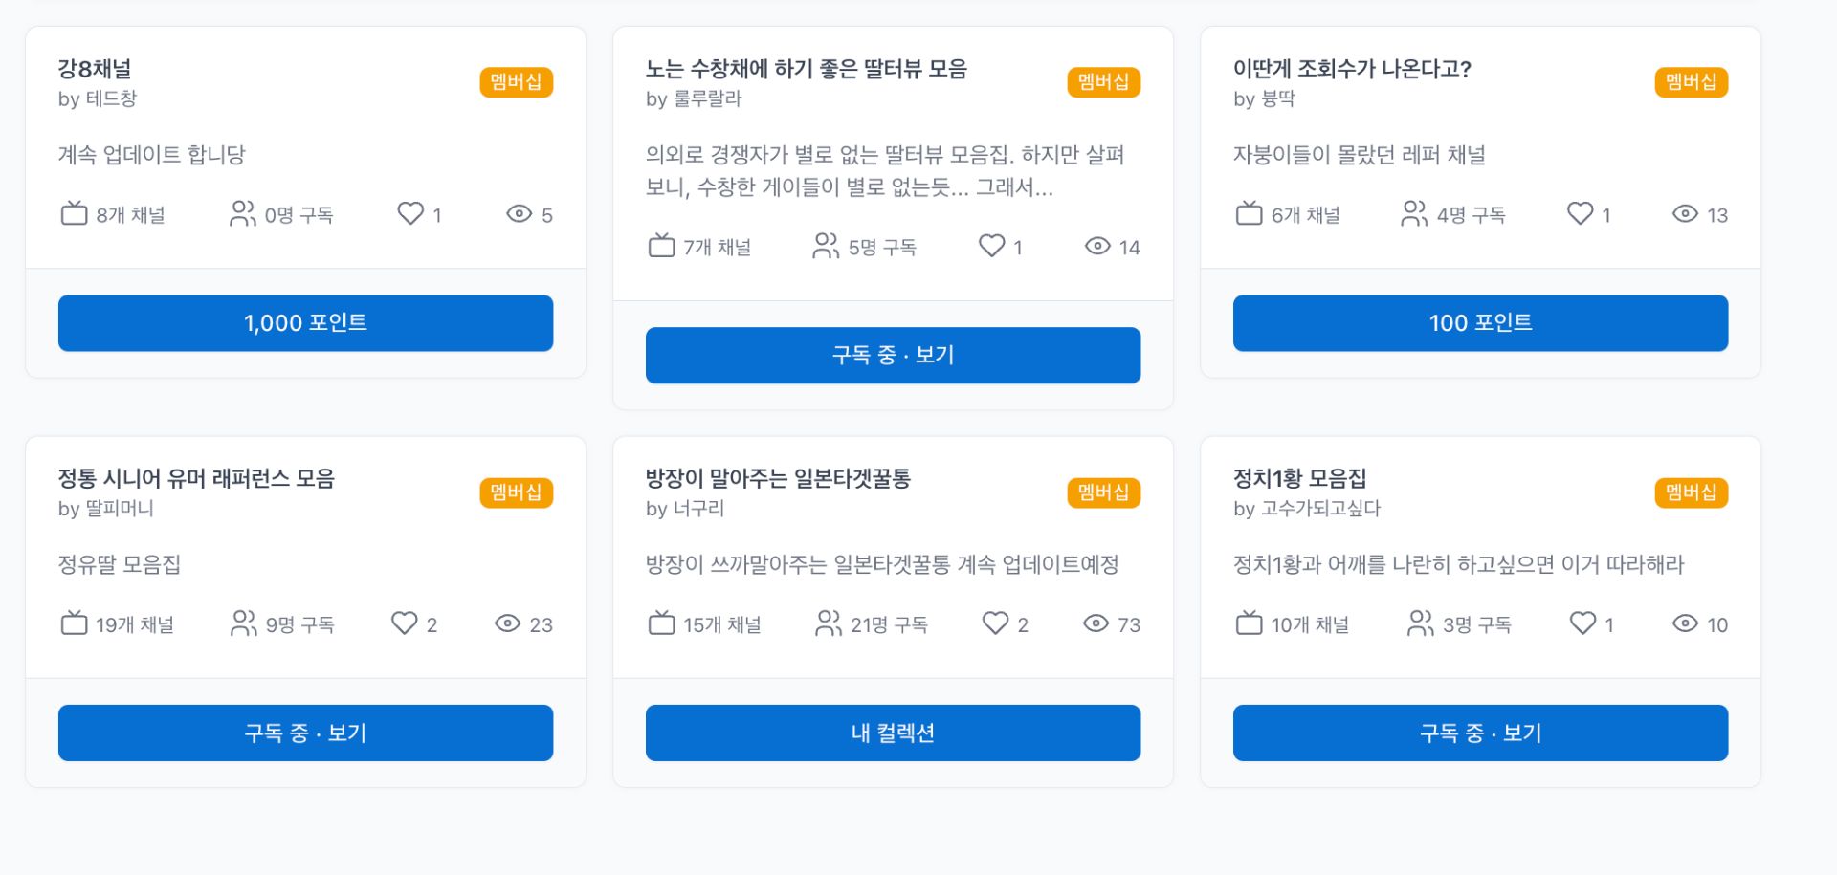Click the subscribers icon on 방장이 말아주는 일본타겟꿀통
The height and width of the screenshot is (875, 1837).
point(828,623)
